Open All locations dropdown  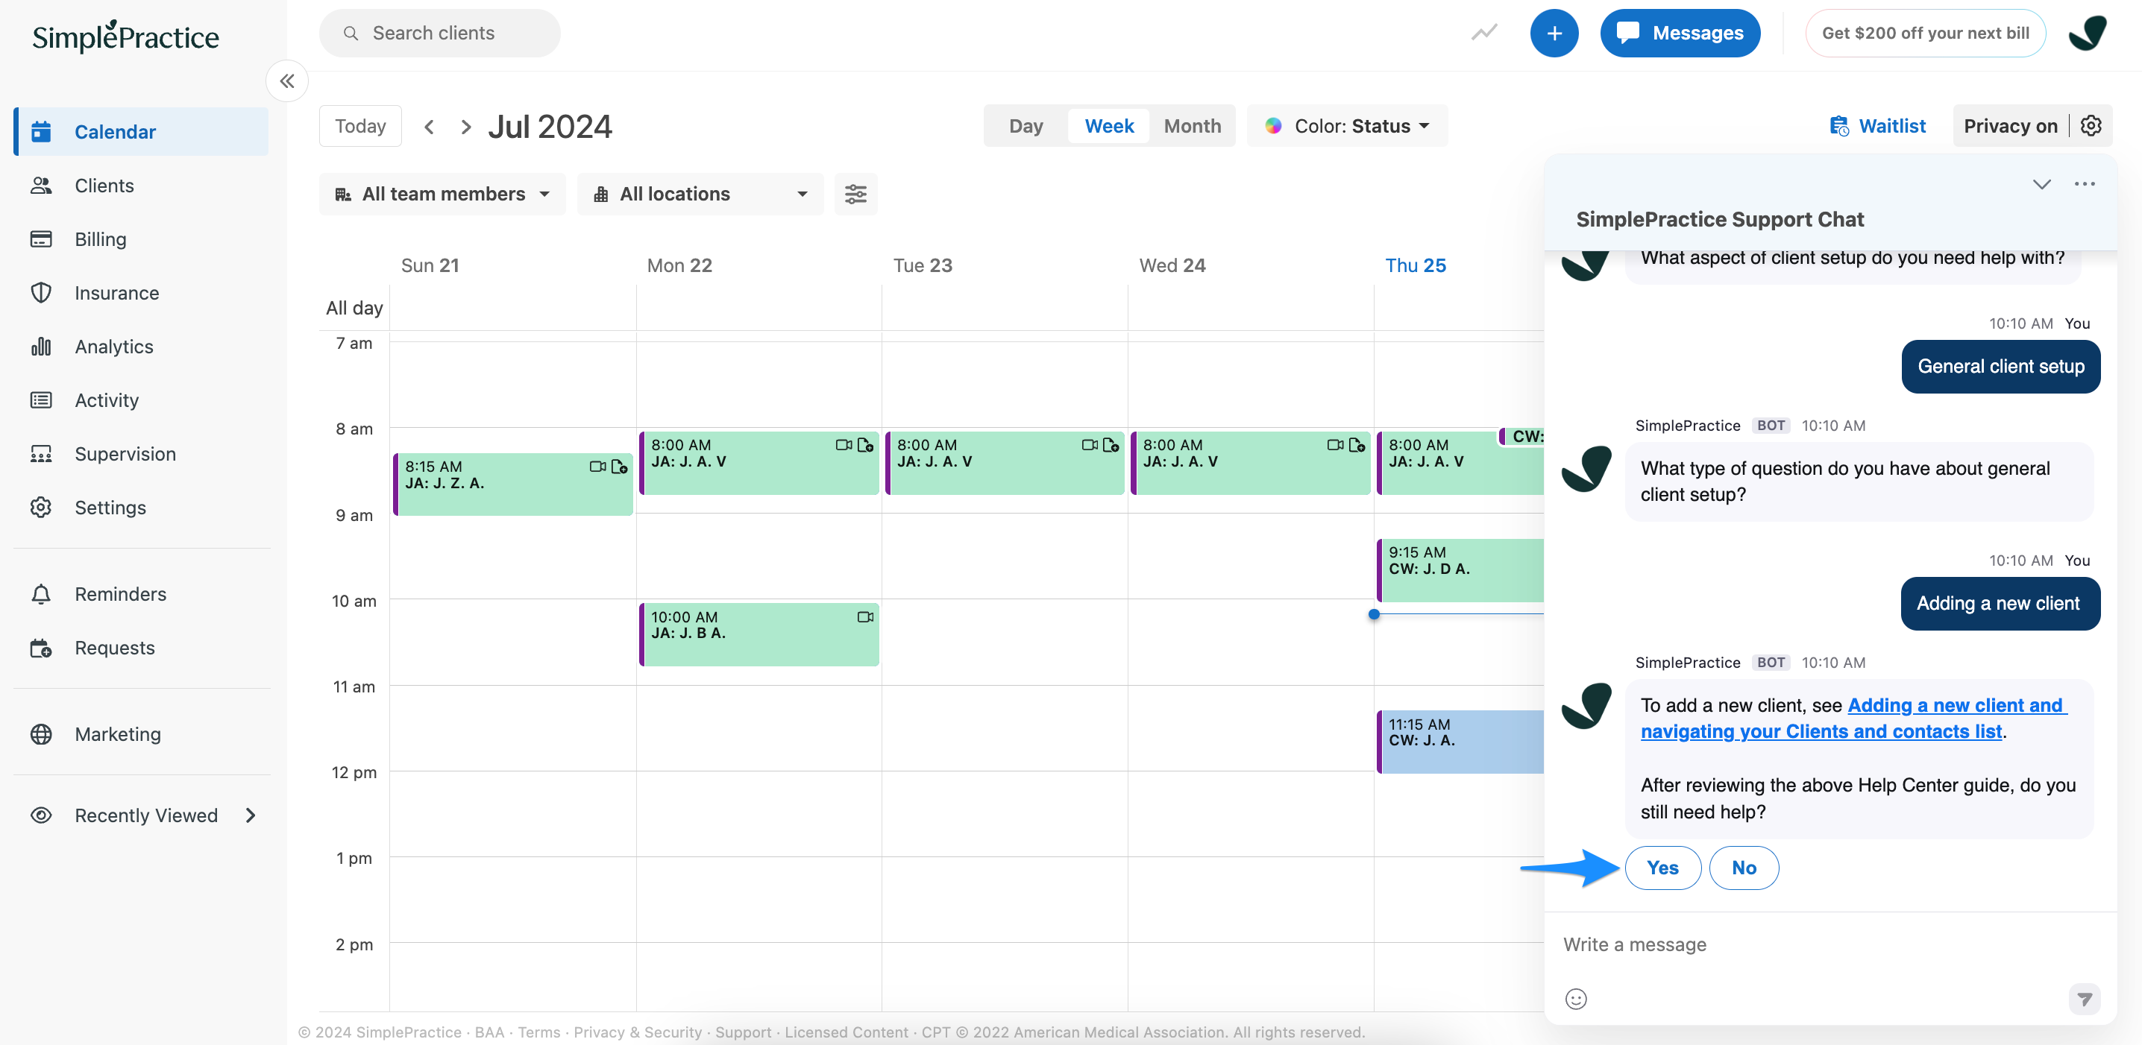[700, 195]
